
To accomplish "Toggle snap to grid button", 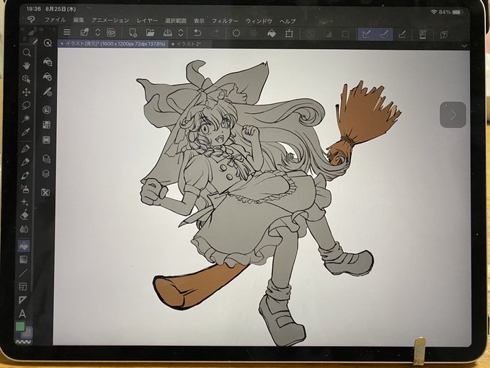I will coord(402,34).
